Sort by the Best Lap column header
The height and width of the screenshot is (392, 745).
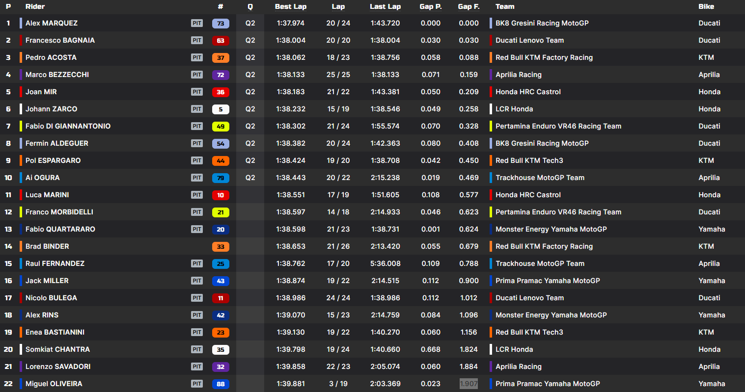[290, 6]
